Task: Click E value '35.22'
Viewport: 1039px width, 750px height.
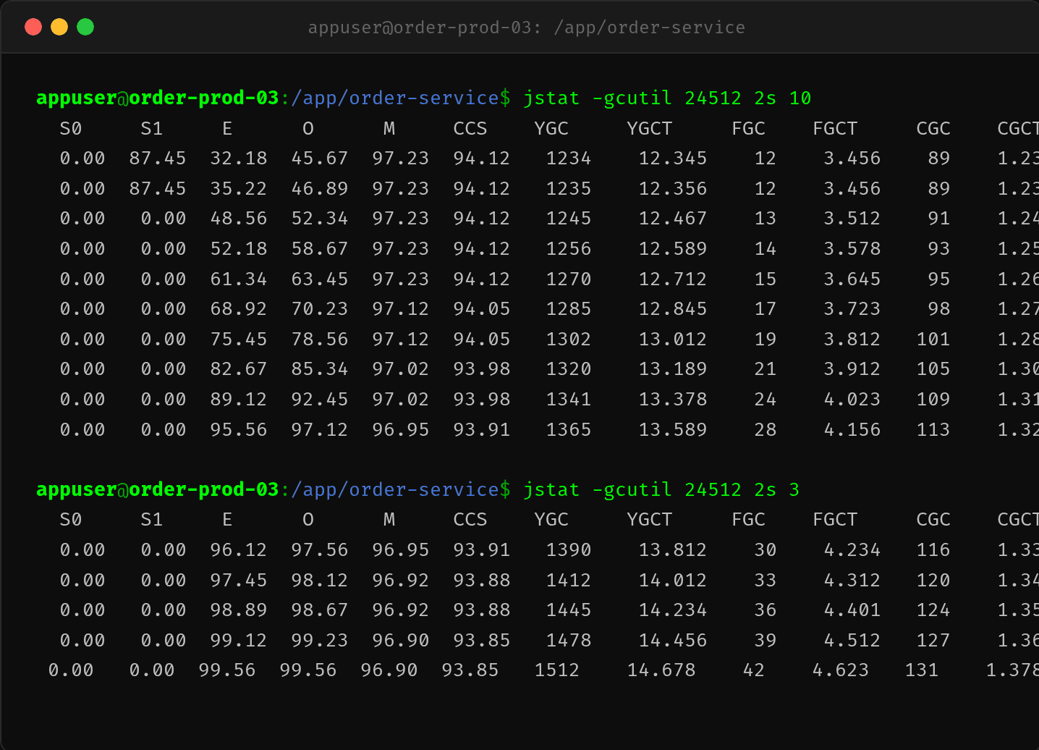Action: pyautogui.click(x=239, y=188)
